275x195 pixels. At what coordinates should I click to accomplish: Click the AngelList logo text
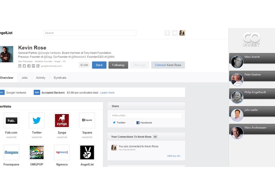[x=6, y=33]
